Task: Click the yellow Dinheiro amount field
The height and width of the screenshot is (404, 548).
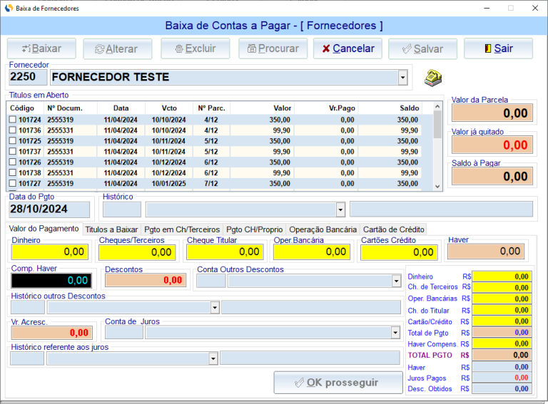Action: [49, 252]
